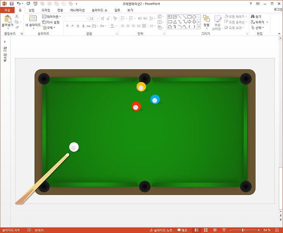Click Shape Effects (도형 효과) button

point(234,27)
